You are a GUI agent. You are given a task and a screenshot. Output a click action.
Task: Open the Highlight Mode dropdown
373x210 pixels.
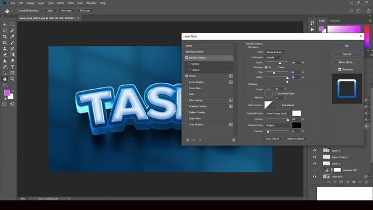click(x=278, y=114)
